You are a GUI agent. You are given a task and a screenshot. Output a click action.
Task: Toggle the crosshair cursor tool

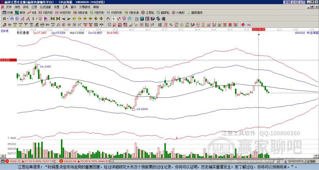click(113, 19)
